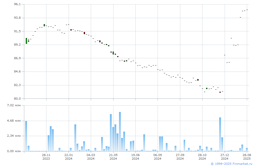255x166 pixels.
Task: Select the 22.01 2024 date label
Action: pos(69,157)
